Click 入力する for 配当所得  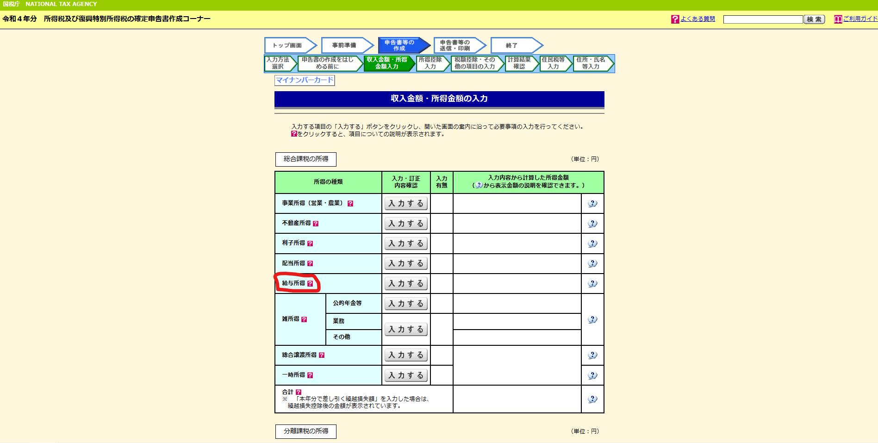[406, 263]
